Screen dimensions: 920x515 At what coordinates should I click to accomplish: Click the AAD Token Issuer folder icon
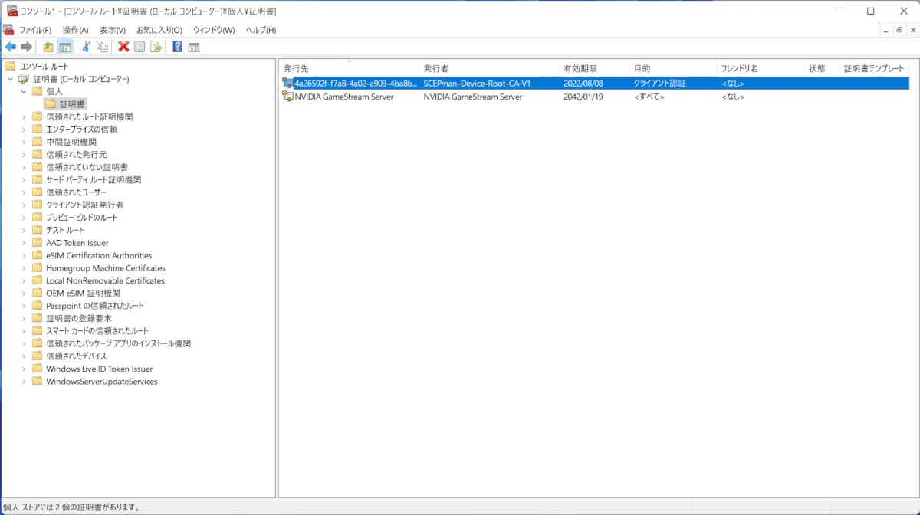pyautogui.click(x=37, y=243)
